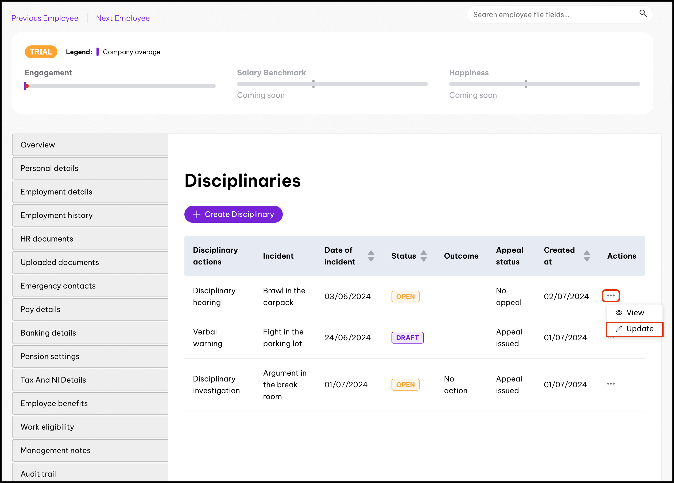This screenshot has width=674, height=483.
Task: Select View from the actions menu
Action: (x=635, y=313)
